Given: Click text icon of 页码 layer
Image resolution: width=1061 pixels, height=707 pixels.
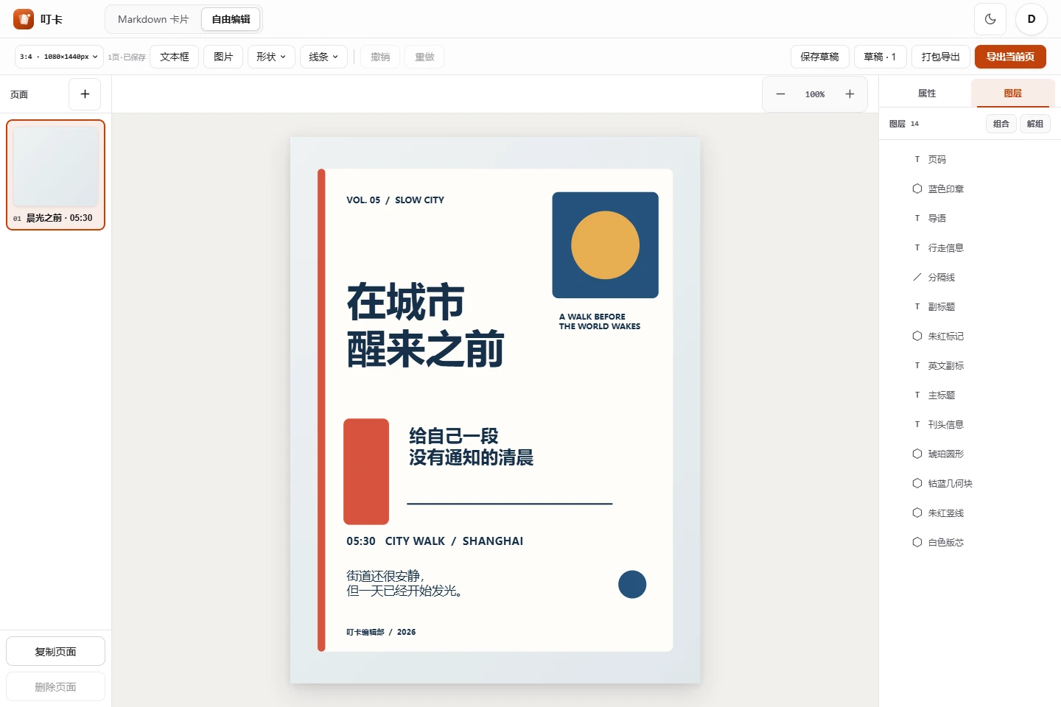Looking at the screenshot, I should pyautogui.click(x=917, y=159).
